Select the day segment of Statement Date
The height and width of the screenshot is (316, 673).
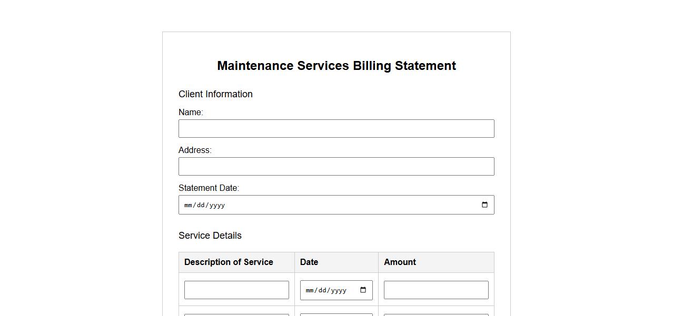coord(200,205)
